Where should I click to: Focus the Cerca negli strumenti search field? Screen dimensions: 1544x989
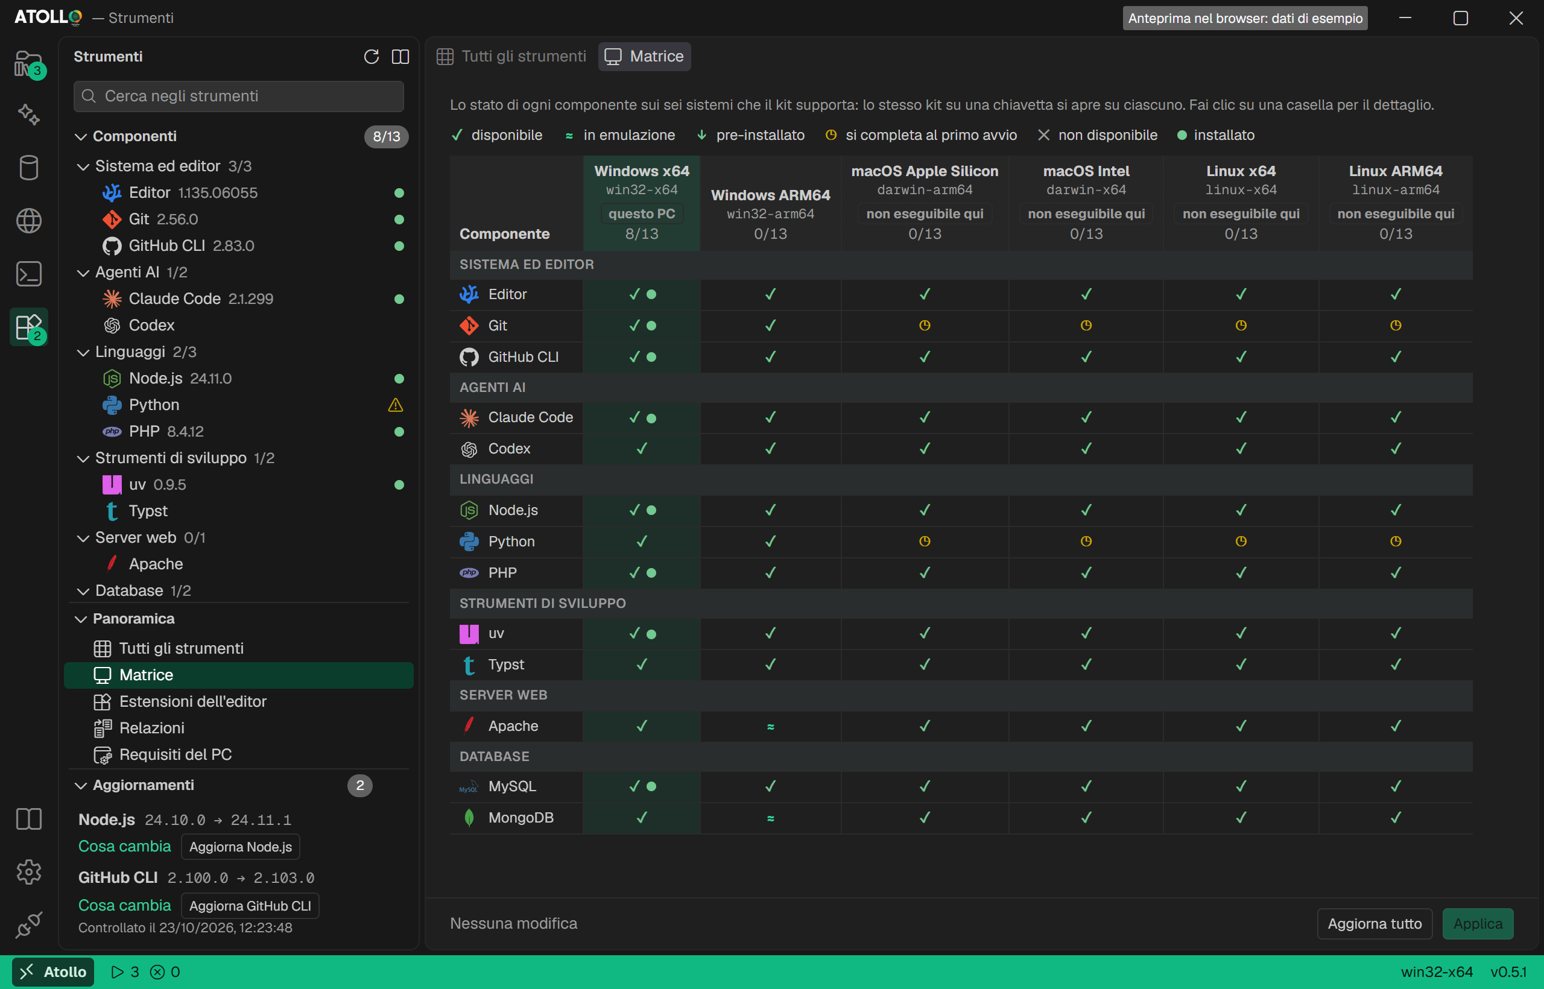pyautogui.click(x=239, y=96)
